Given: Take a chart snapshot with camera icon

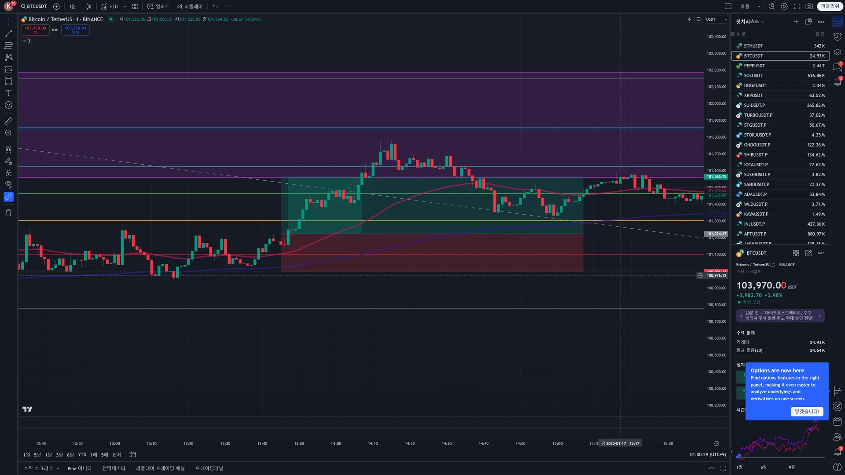Looking at the screenshot, I should pos(809,6).
